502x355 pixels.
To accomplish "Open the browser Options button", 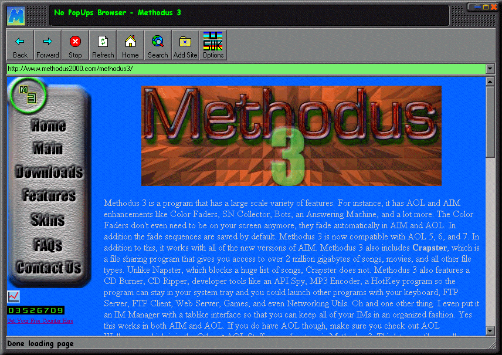I will (x=213, y=45).
